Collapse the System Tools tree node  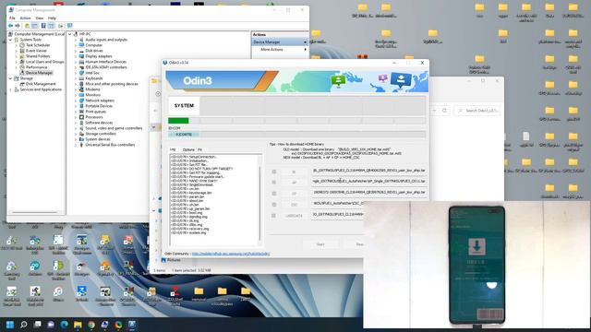[x=10, y=40]
